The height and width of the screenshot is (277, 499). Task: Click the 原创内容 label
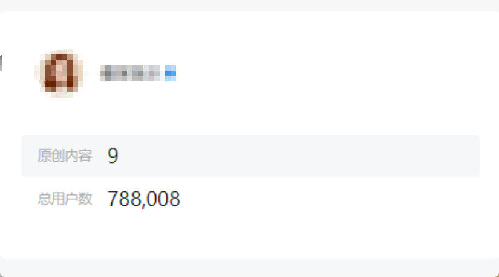point(64,156)
